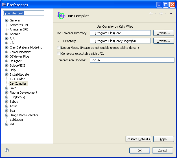Select Jar Compiler in the tree
The height and width of the screenshot is (158, 177).
tap(18, 84)
